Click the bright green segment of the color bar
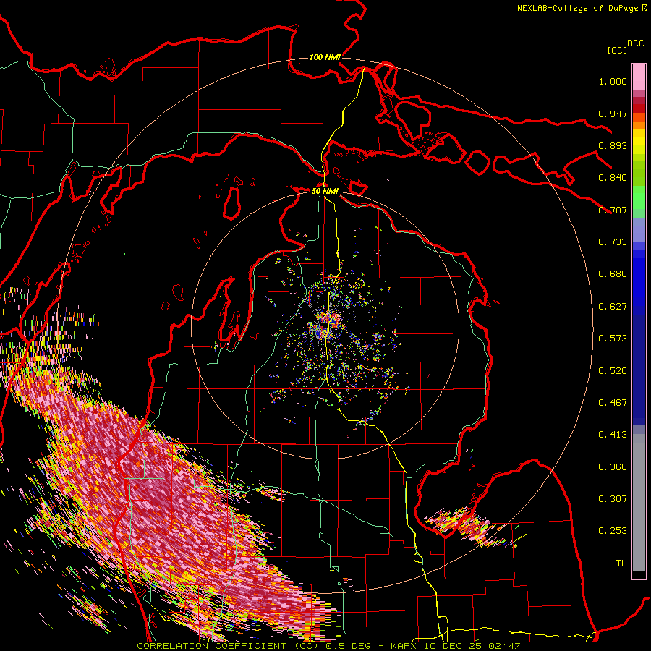This screenshot has height=651, width=651. 639,197
